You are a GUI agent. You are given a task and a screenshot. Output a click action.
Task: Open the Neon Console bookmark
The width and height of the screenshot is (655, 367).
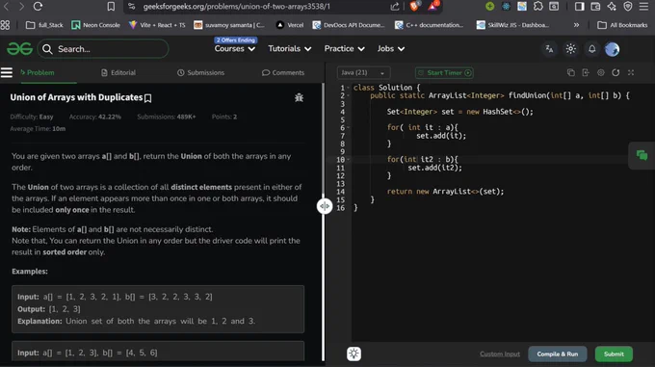click(x=95, y=25)
